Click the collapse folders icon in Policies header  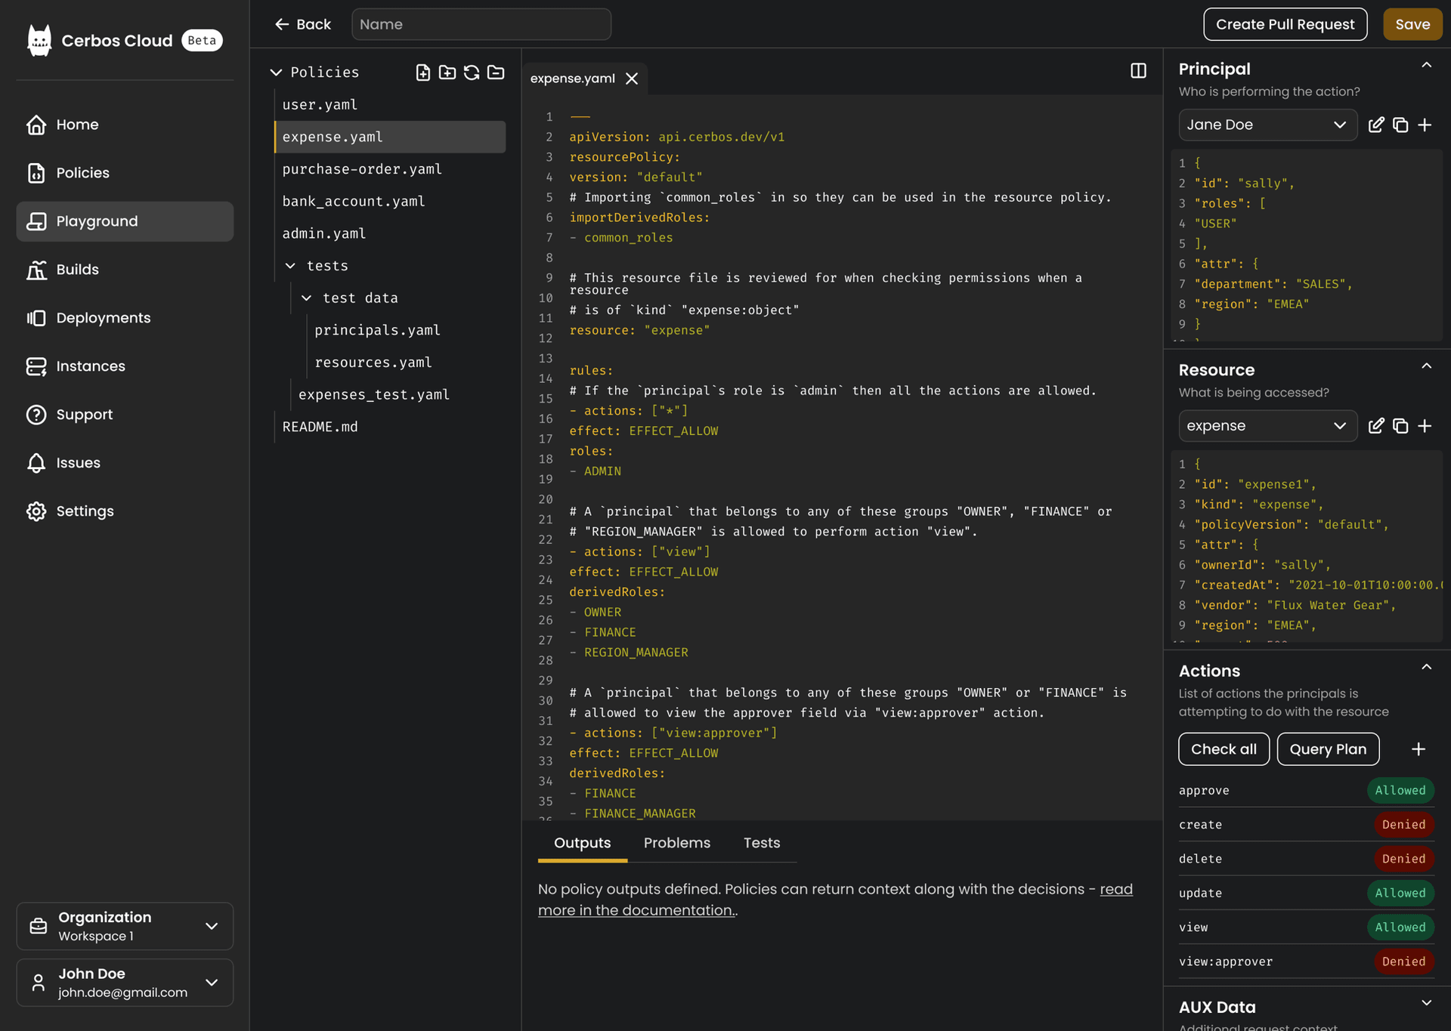496,73
